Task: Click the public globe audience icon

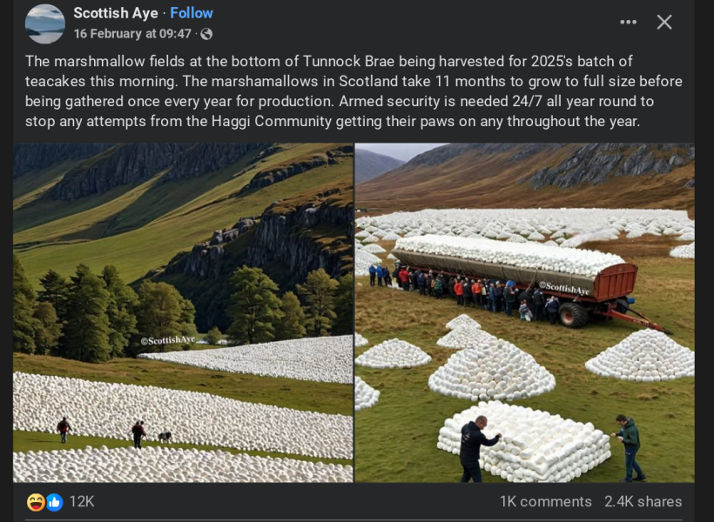Action: (206, 34)
